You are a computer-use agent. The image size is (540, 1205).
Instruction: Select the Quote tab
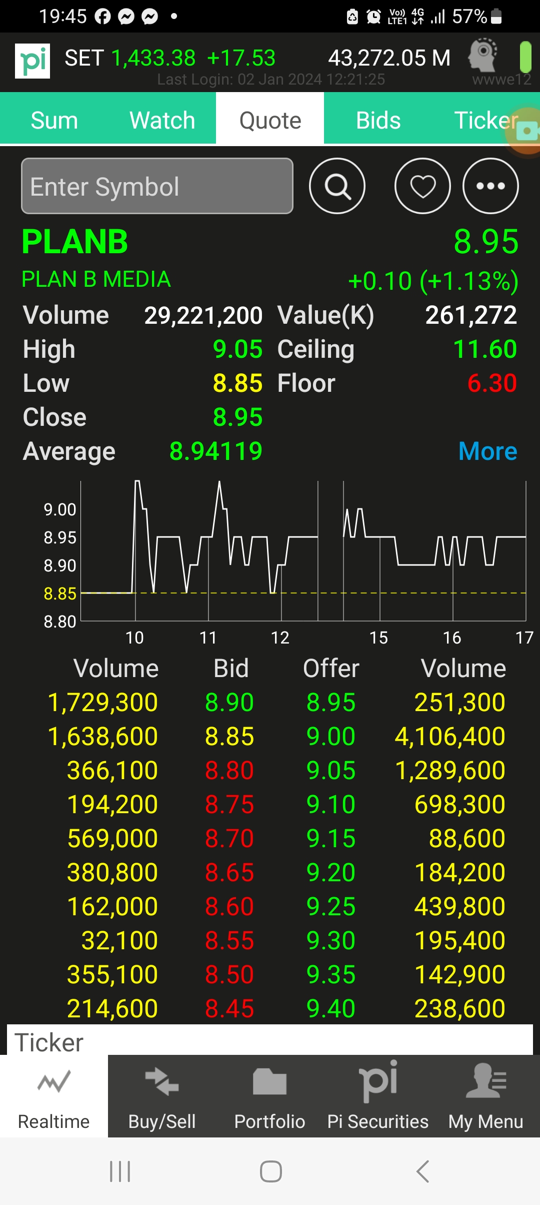coord(270,121)
